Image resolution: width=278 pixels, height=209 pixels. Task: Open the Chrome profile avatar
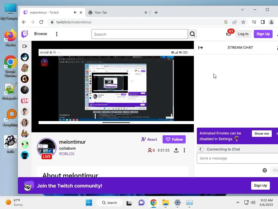(x=271, y=22)
